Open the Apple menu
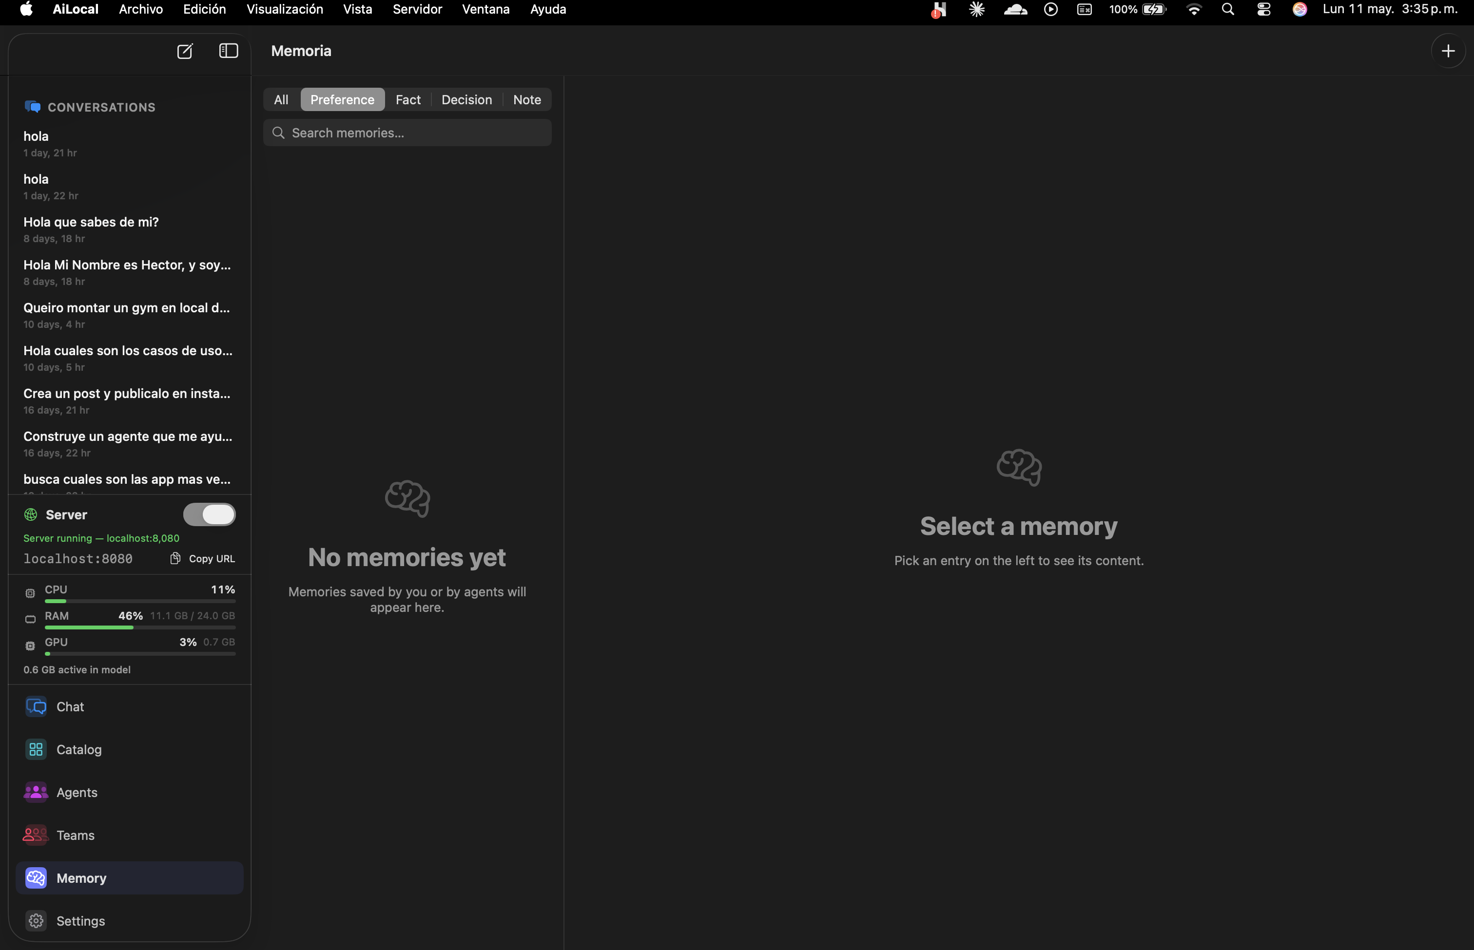 26,9
